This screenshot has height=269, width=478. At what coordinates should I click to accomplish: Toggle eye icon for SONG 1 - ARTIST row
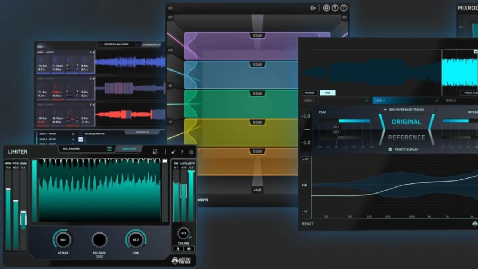coord(73,134)
